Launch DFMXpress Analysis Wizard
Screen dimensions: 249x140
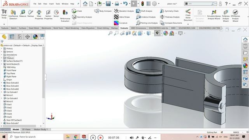235,16
